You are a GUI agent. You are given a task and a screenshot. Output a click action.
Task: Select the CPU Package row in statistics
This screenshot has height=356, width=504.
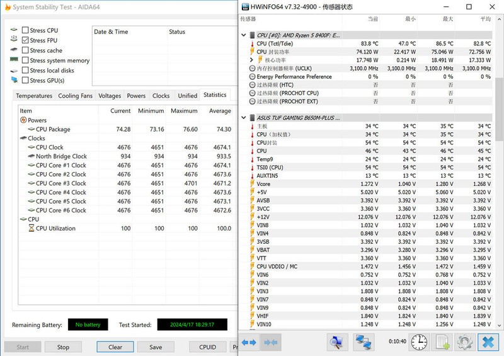125,129
